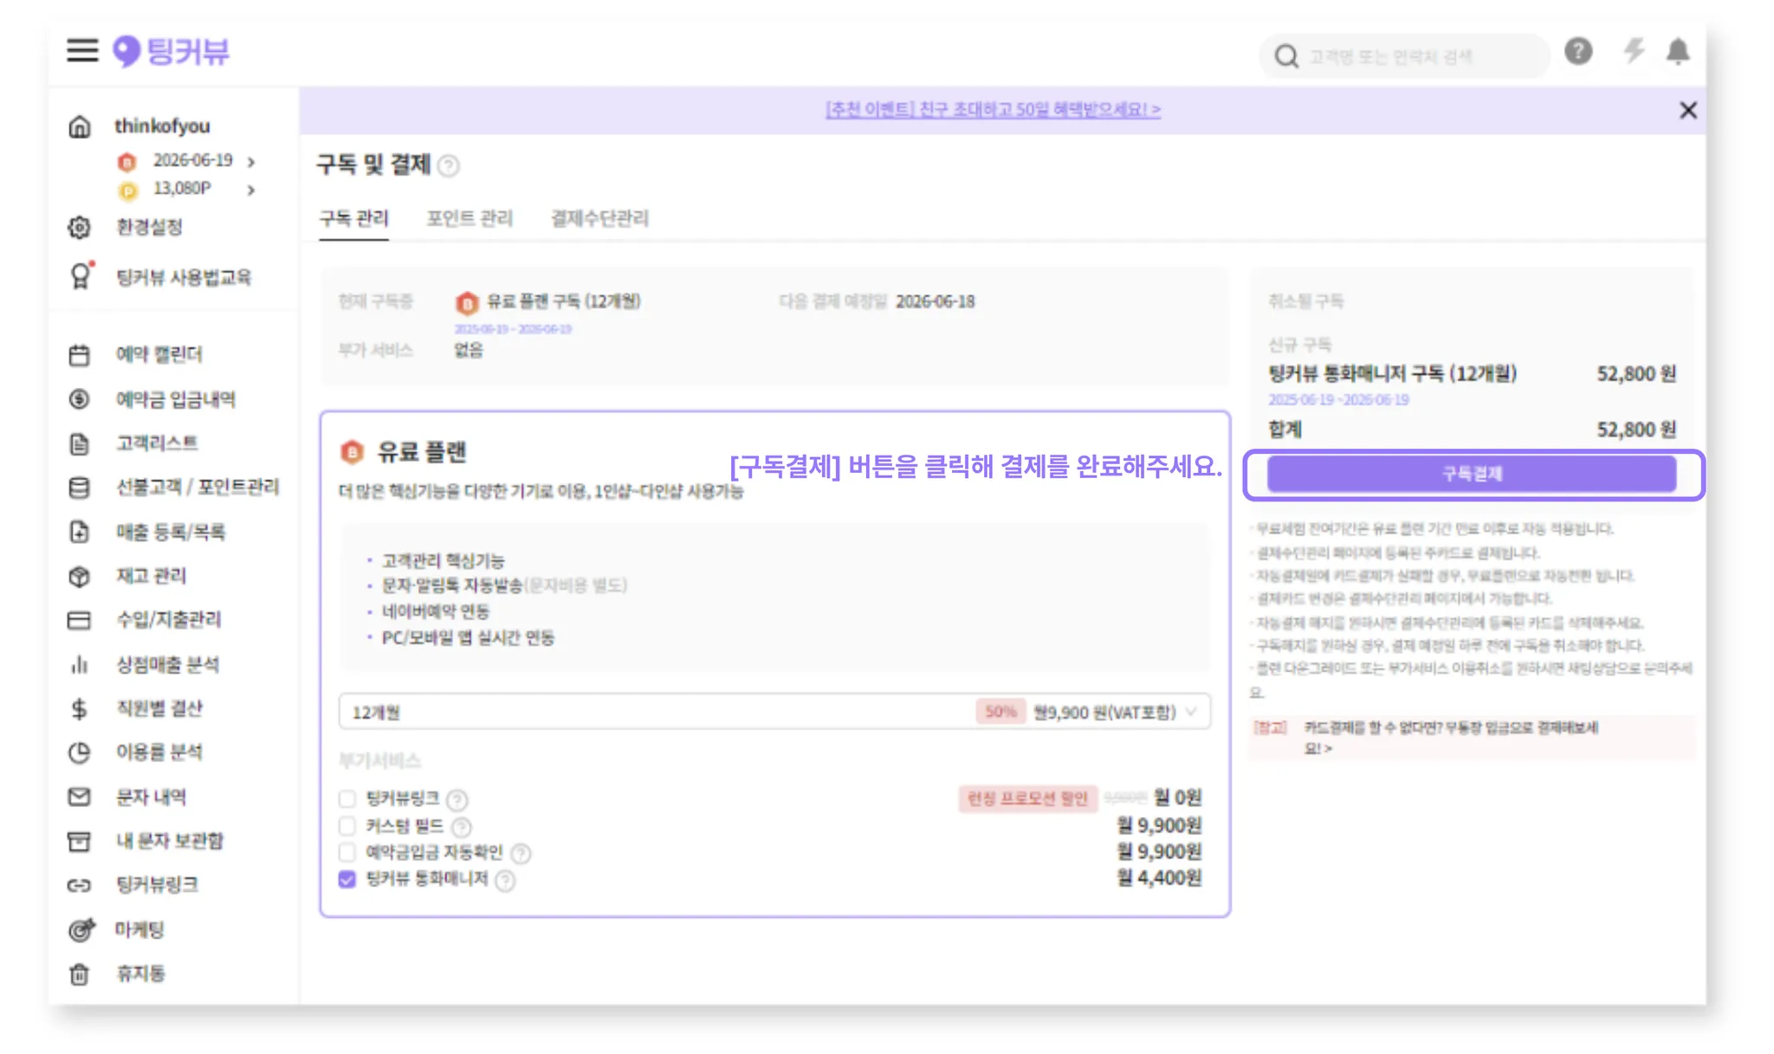This screenshot has width=1774, height=1054.
Task: Open 매출 등록/목록 icon
Action: (79, 532)
